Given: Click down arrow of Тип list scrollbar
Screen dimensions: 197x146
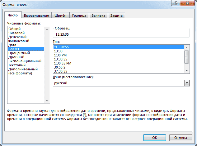Looking at the screenshot, I should tap(187, 71).
